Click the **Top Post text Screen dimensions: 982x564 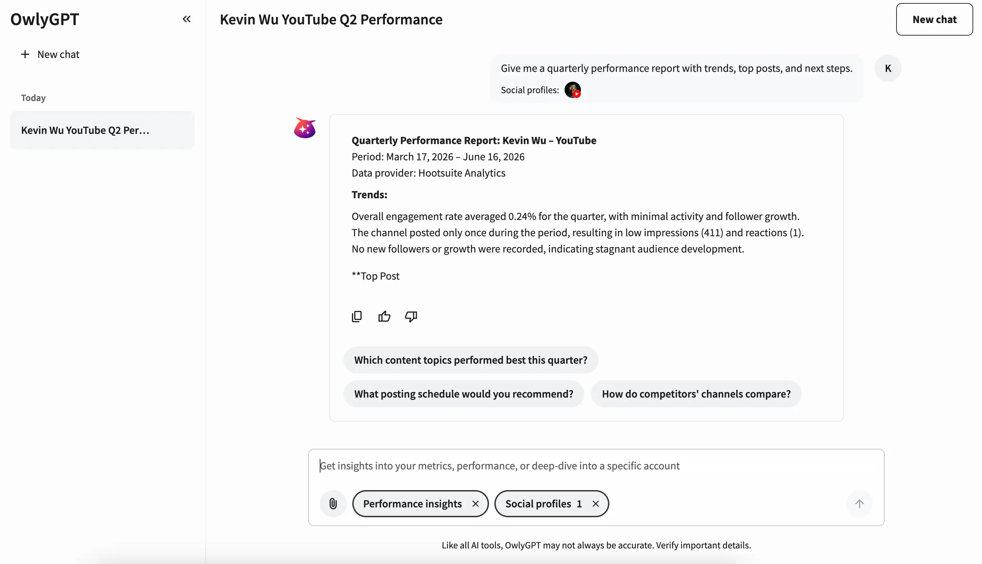pyautogui.click(x=375, y=276)
